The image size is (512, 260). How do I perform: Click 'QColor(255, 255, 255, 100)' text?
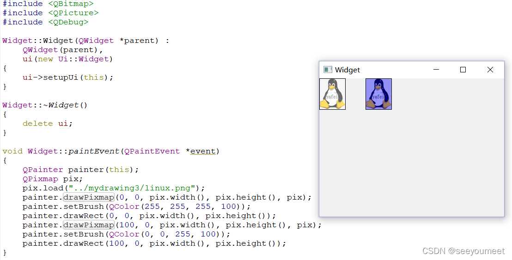(175, 207)
